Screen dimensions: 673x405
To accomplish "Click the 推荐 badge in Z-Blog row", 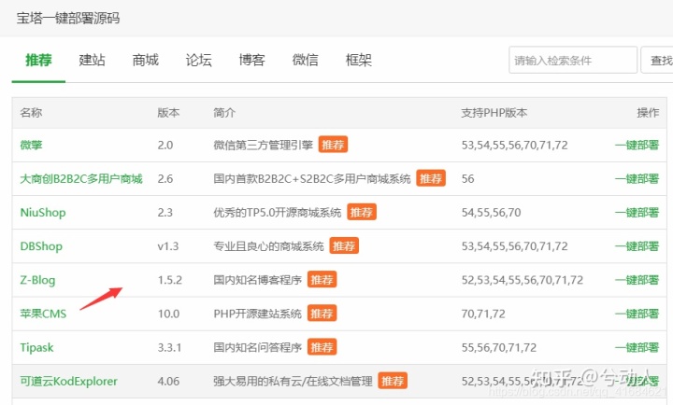I will [322, 280].
